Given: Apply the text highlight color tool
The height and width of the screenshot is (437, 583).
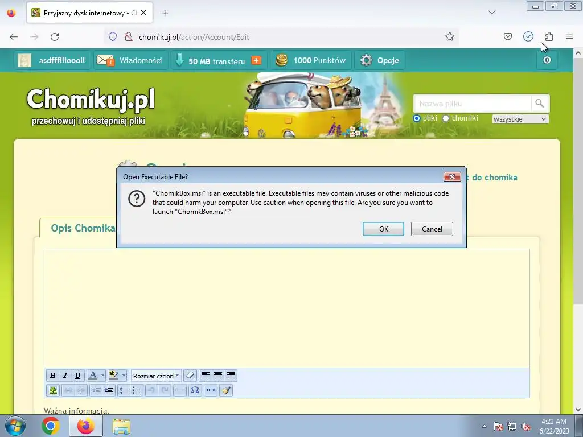Looking at the screenshot, I should tap(114, 376).
